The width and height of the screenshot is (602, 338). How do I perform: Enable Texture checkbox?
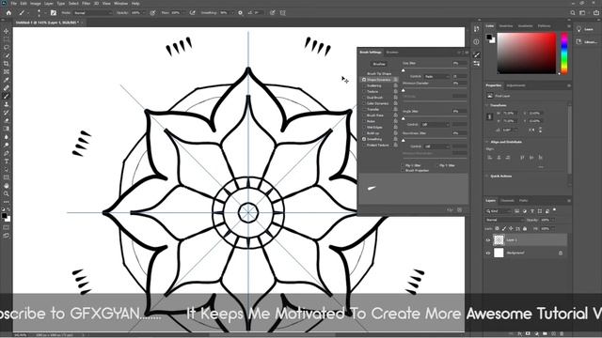(364, 92)
